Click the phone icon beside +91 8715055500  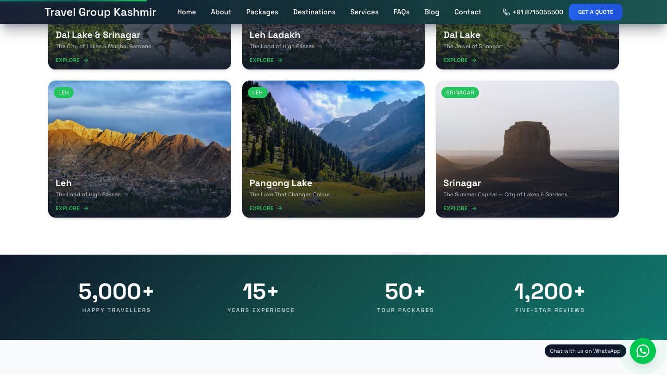(x=506, y=12)
